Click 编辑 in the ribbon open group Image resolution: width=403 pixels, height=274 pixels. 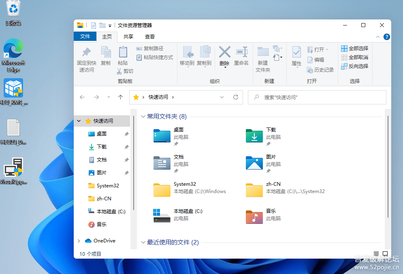(316, 60)
